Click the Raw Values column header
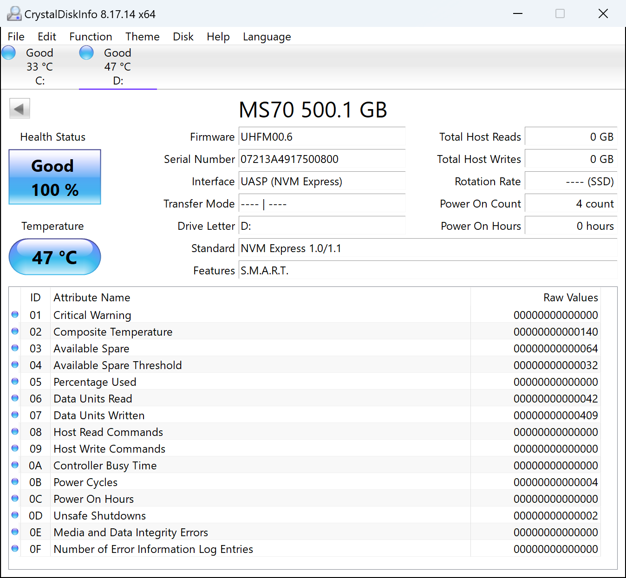Image resolution: width=626 pixels, height=578 pixels. tap(570, 298)
